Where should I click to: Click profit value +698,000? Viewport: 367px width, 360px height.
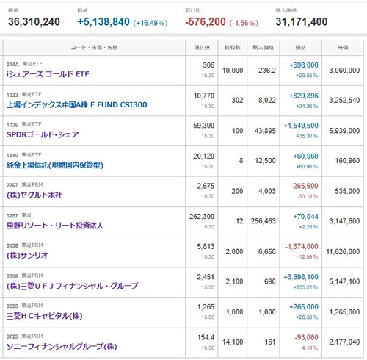[304, 65]
